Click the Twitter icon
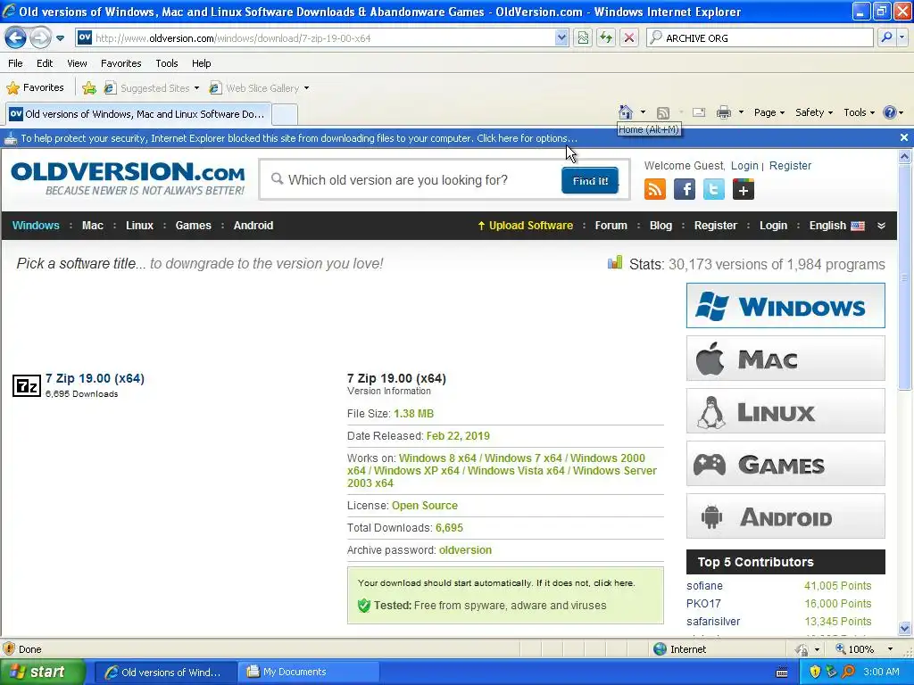 coord(714,189)
